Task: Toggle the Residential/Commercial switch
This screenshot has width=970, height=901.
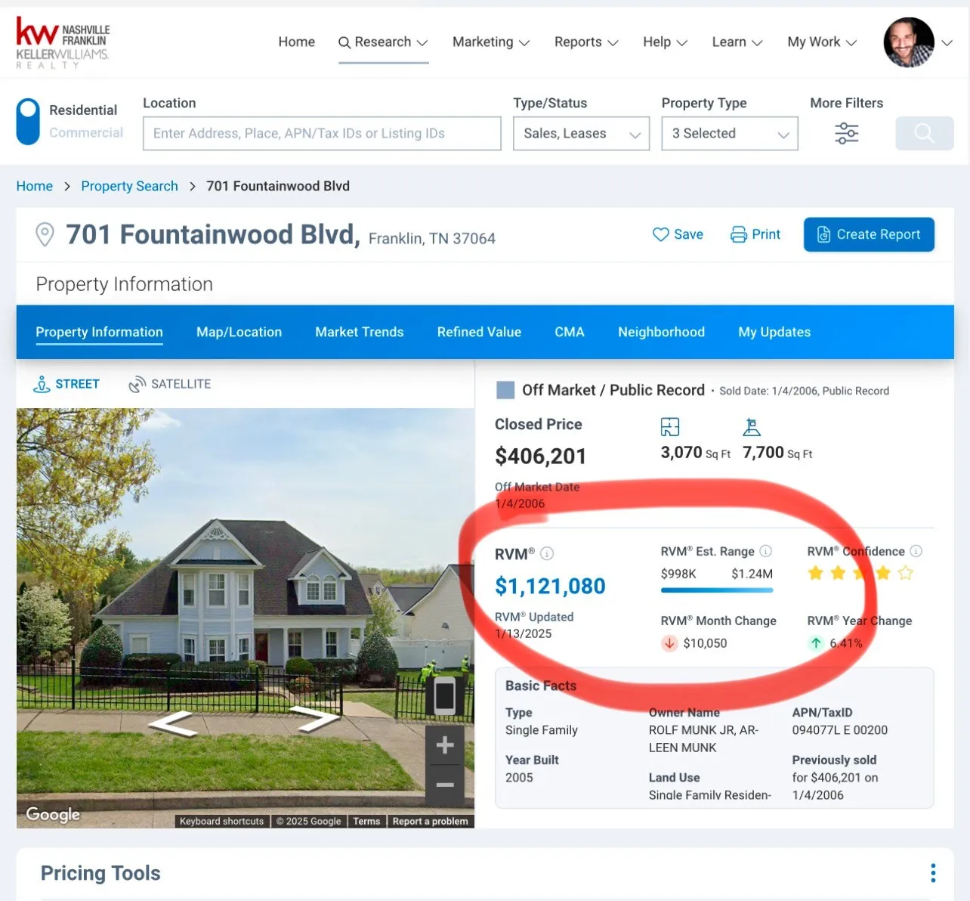Action: pyautogui.click(x=28, y=121)
